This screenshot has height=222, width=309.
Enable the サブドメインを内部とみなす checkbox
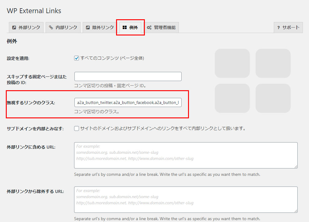point(77,128)
